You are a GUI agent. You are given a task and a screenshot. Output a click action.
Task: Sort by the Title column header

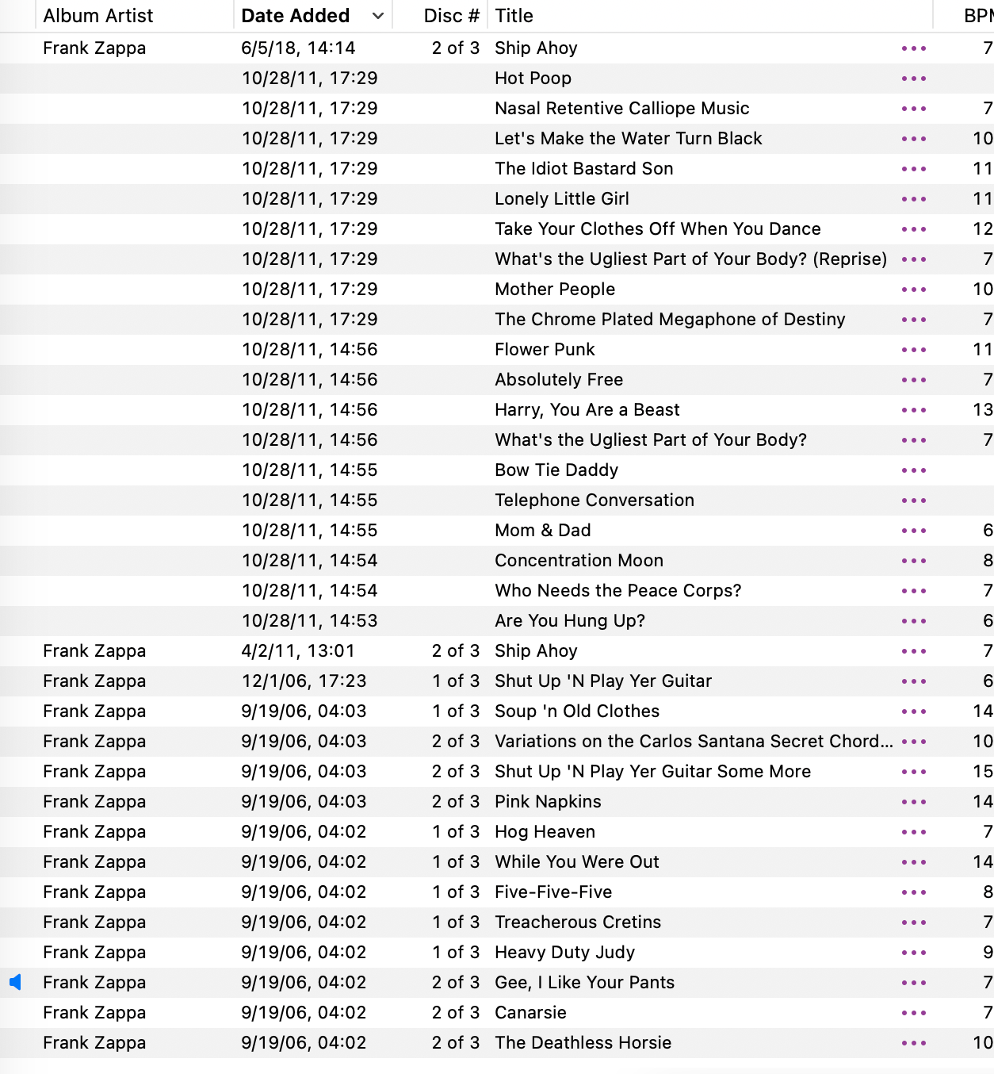point(514,16)
